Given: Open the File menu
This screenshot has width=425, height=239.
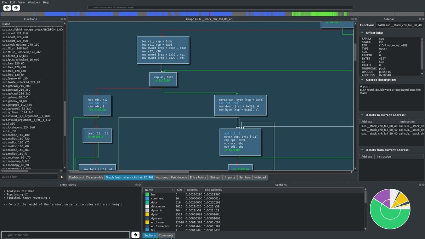Looking at the screenshot, I should (5, 2).
